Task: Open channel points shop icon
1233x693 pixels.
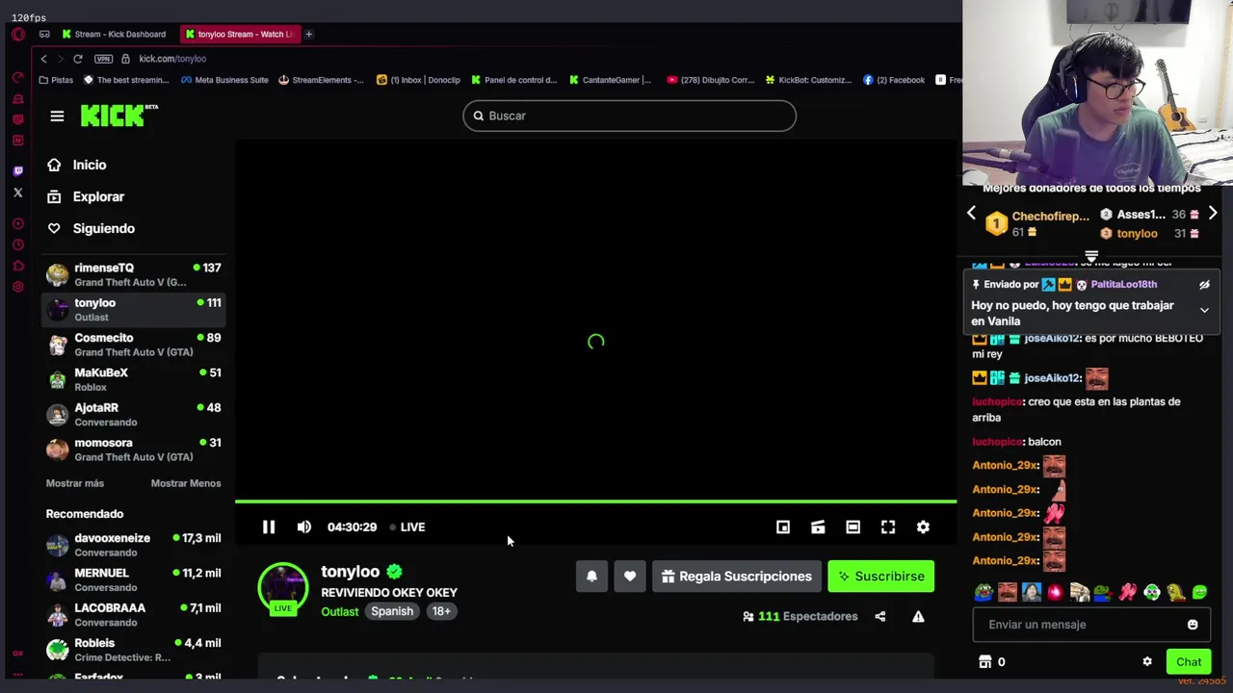Action: pyautogui.click(x=984, y=662)
